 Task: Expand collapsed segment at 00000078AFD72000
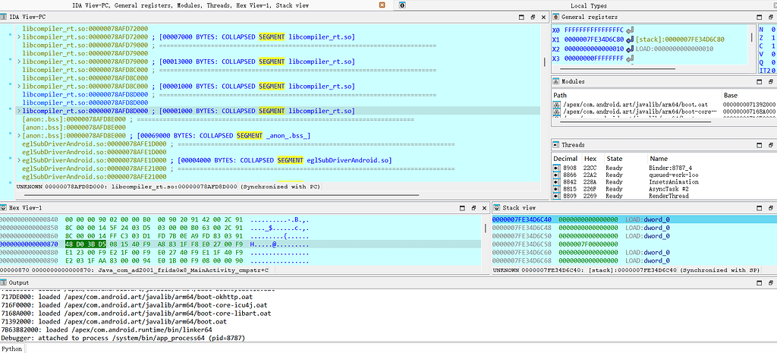coord(19,36)
